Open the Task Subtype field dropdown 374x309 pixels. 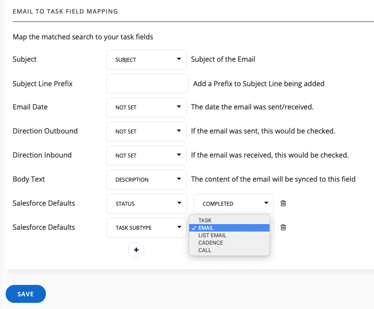(x=146, y=228)
